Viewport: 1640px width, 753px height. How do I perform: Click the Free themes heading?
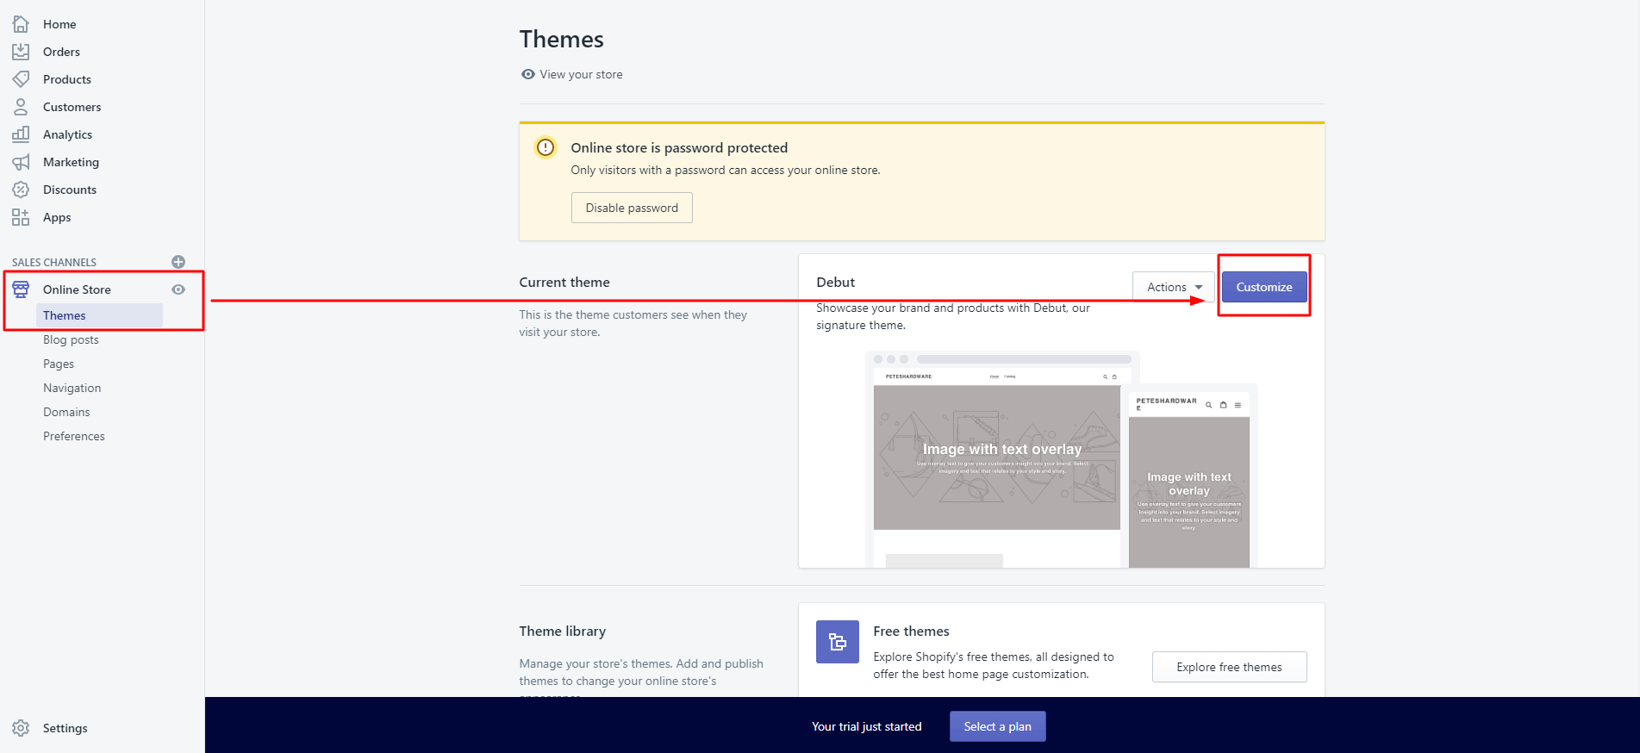click(x=911, y=631)
